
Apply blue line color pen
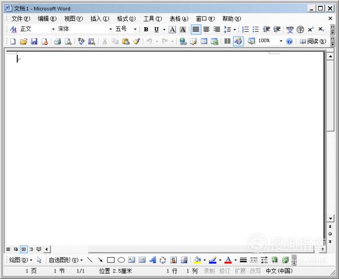click(x=213, y=260)
